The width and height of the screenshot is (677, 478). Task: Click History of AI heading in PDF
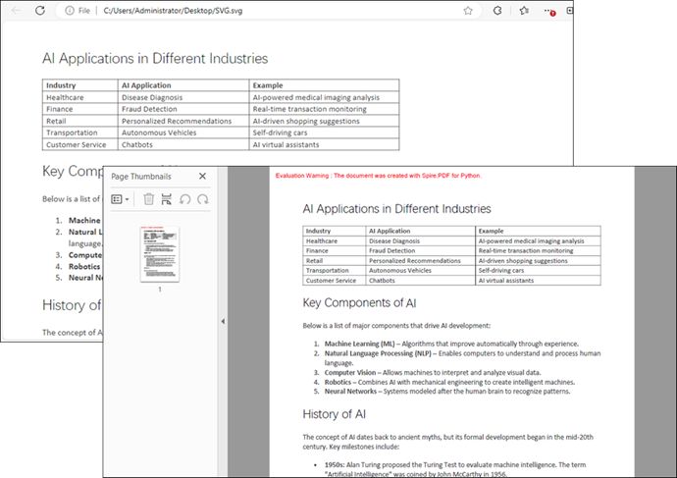335,414
